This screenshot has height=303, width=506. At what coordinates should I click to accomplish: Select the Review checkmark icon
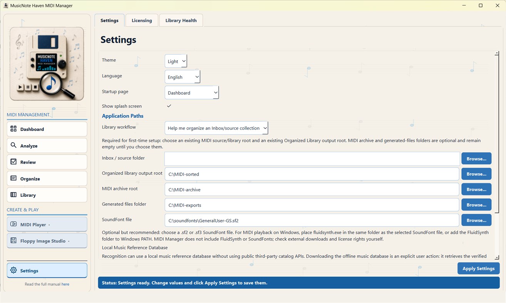tap(13, 162)
